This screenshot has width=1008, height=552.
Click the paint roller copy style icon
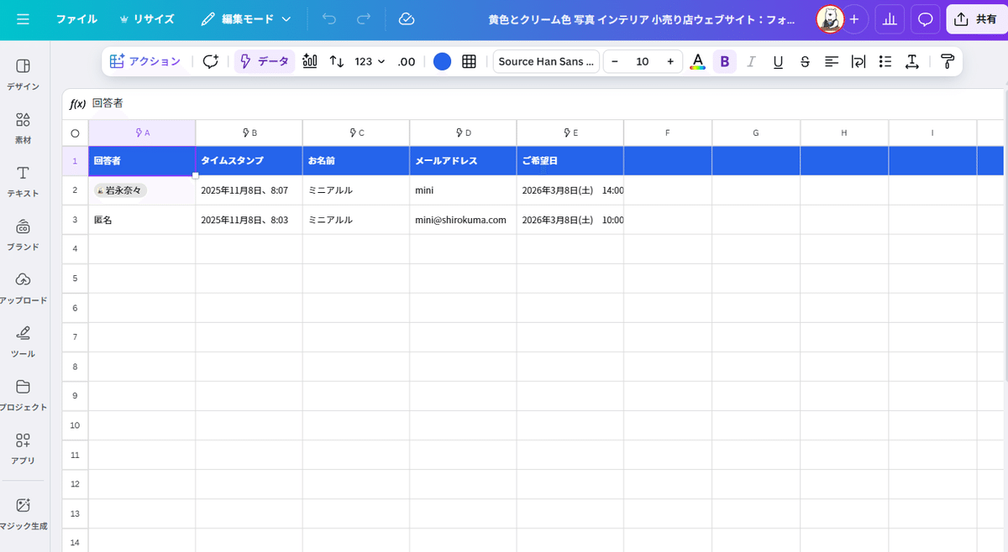point(948,61)
